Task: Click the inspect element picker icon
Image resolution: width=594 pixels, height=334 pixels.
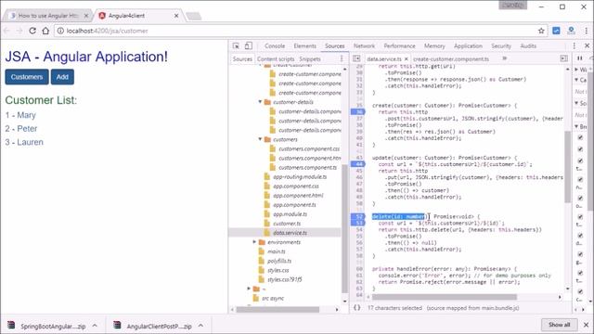Action: pyautogui.click(x=236, y=45)
